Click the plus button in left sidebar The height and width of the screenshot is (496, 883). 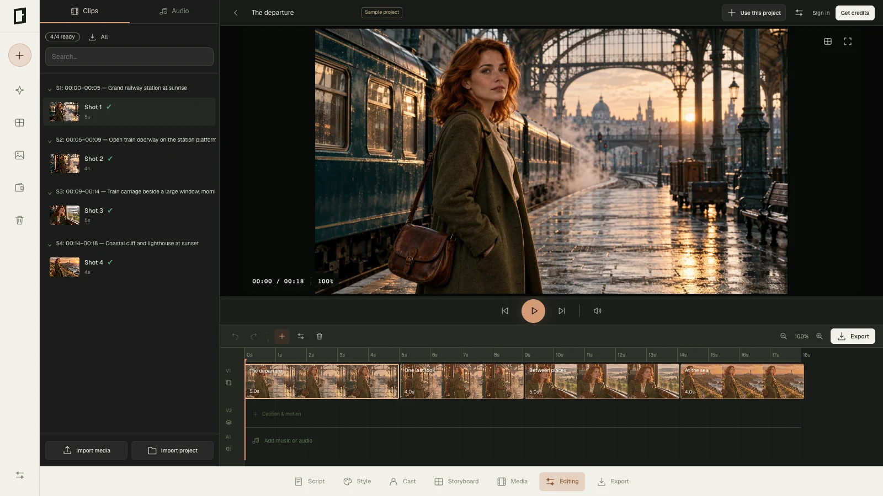pos(20,55)
